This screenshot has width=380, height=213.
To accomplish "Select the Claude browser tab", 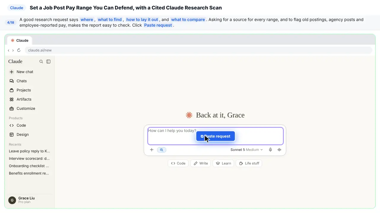I will (20, 41).
